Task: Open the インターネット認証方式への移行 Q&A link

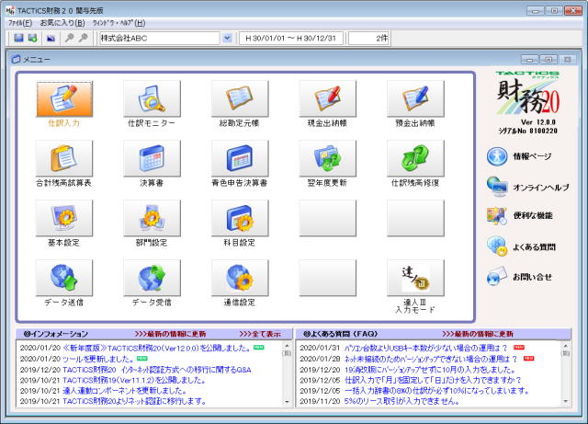Action: (x=157, y=370)
